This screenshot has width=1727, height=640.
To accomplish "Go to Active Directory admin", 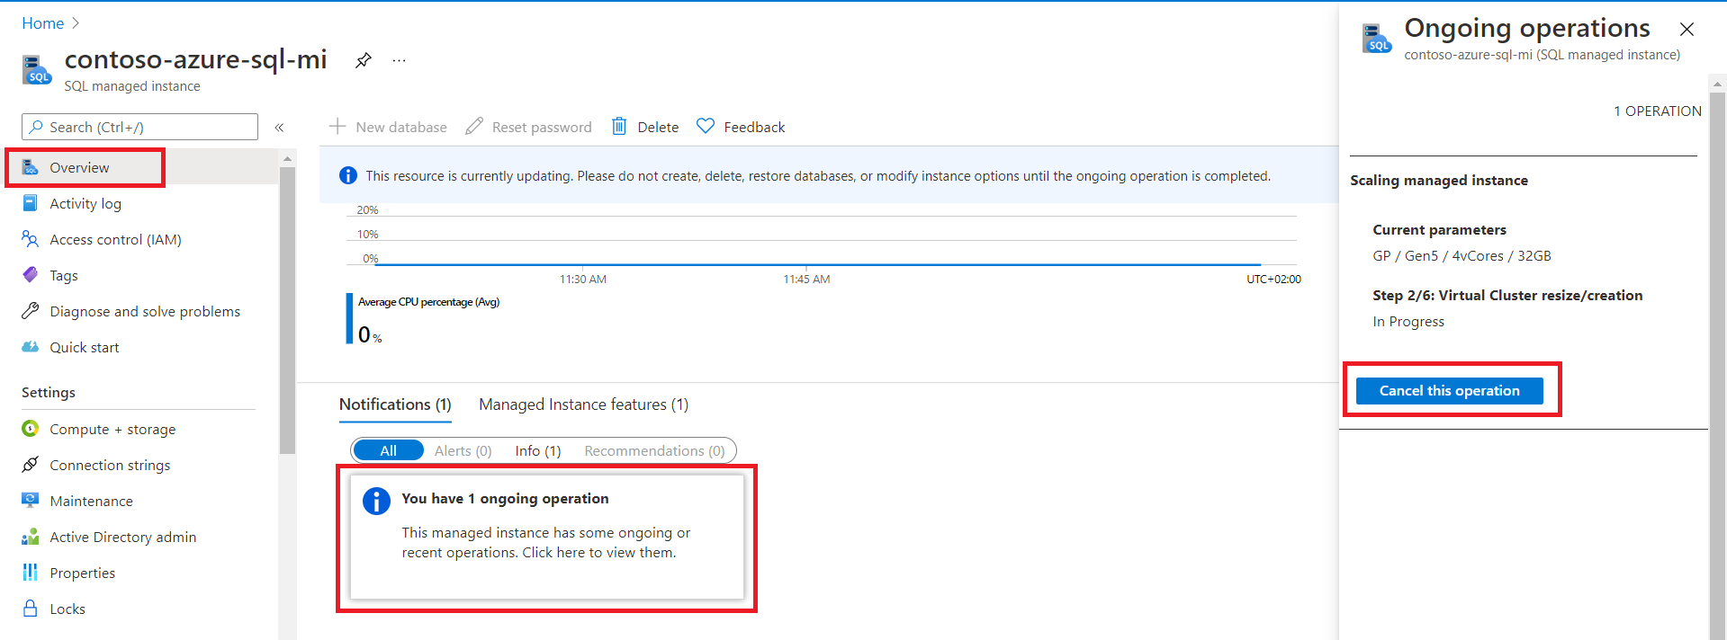I will (x=122, y=538).
